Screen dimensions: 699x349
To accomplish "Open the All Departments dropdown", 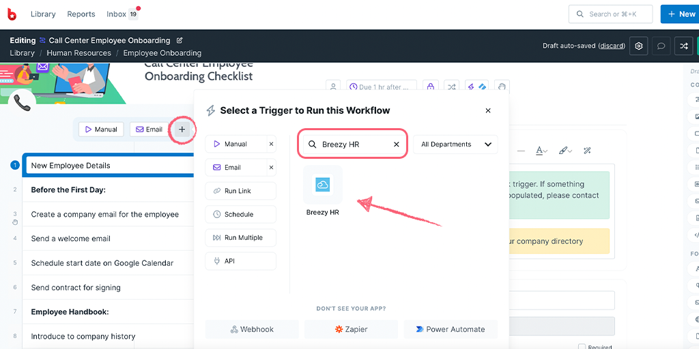I will coord(455,145).
